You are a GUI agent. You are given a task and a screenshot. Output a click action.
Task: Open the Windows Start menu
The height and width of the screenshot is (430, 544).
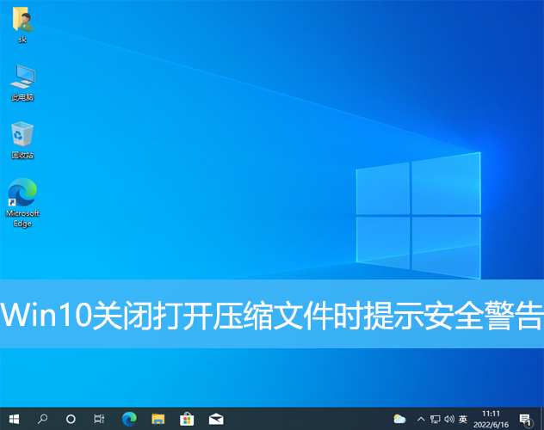click(x=14, y=419)
